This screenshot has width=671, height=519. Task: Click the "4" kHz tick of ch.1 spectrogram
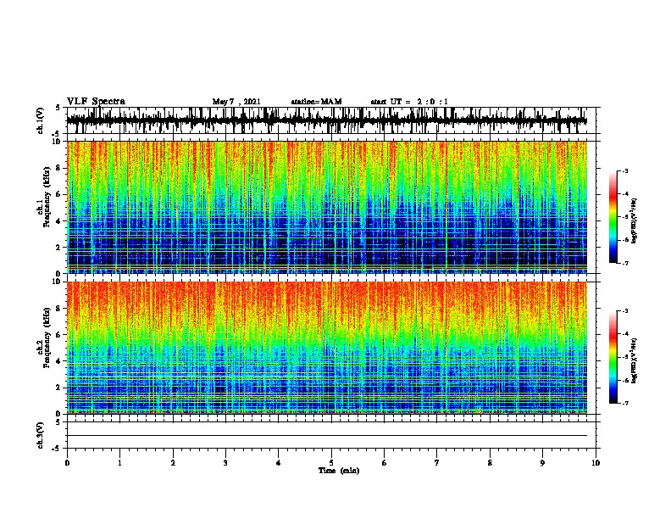pos(59,221)
